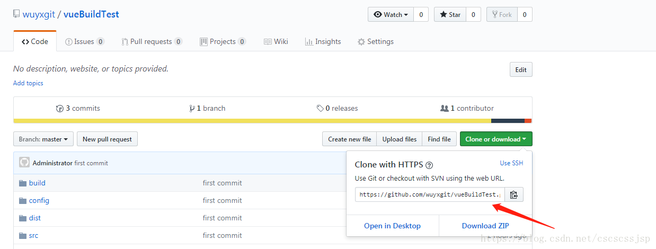
Task: View the 1 branch list
Action: coord(207,108)
